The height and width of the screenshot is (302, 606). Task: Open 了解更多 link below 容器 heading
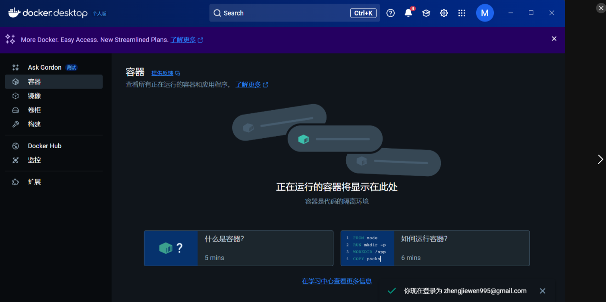point(252,84)
